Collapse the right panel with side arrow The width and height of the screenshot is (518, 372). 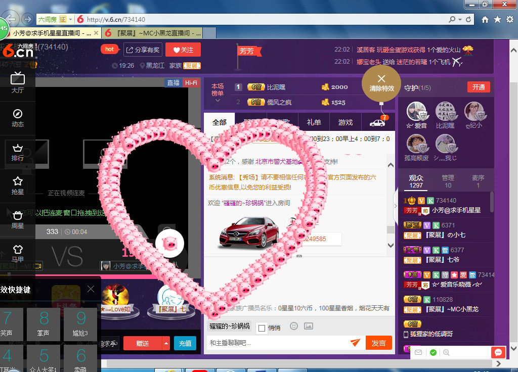(396, 206)
